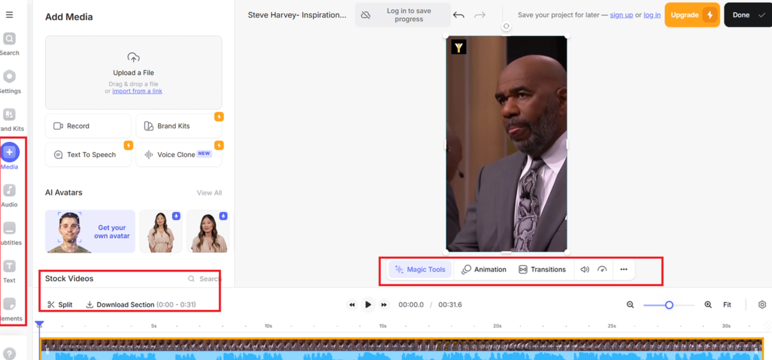This screenshot has height=360, width=772.
Task: Click the timeline zoom slider handle
Action: tap(668, 305)
